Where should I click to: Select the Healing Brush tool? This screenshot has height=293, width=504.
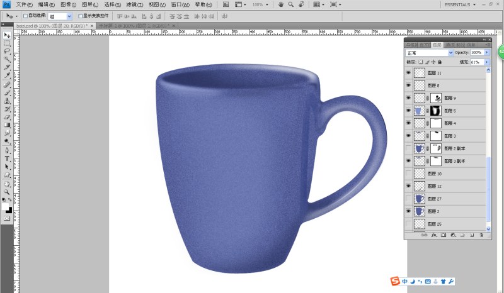[7, 85]
